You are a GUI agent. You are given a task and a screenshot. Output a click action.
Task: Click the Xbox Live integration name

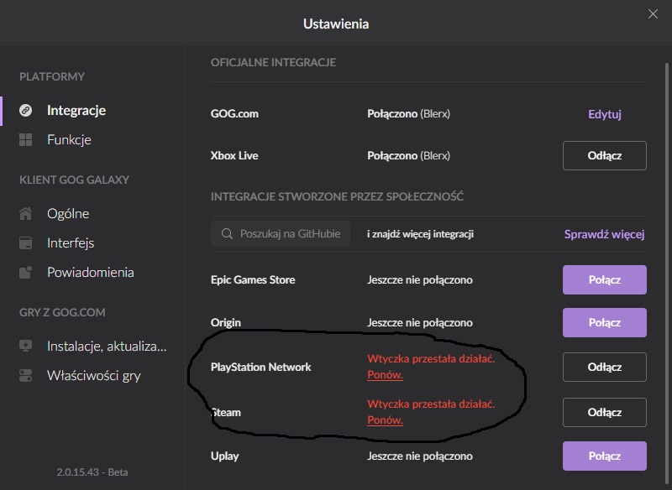coord(234,156)
